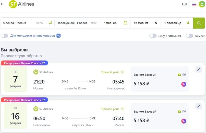Viewport: 206px width, 133px height.
Task: Click the Москва, Россия origin field
Action: [x=18, y=23]
